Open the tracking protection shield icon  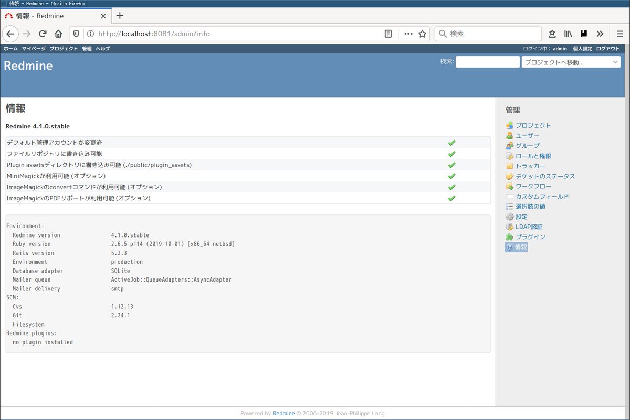pos(77,34)
